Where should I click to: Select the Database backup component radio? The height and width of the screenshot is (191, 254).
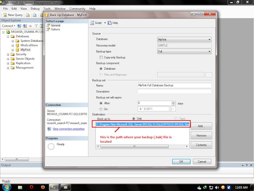(101, 69)
